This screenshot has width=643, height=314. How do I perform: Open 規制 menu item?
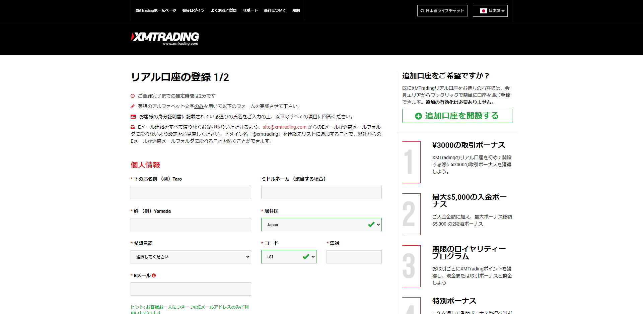pos(296,10)
